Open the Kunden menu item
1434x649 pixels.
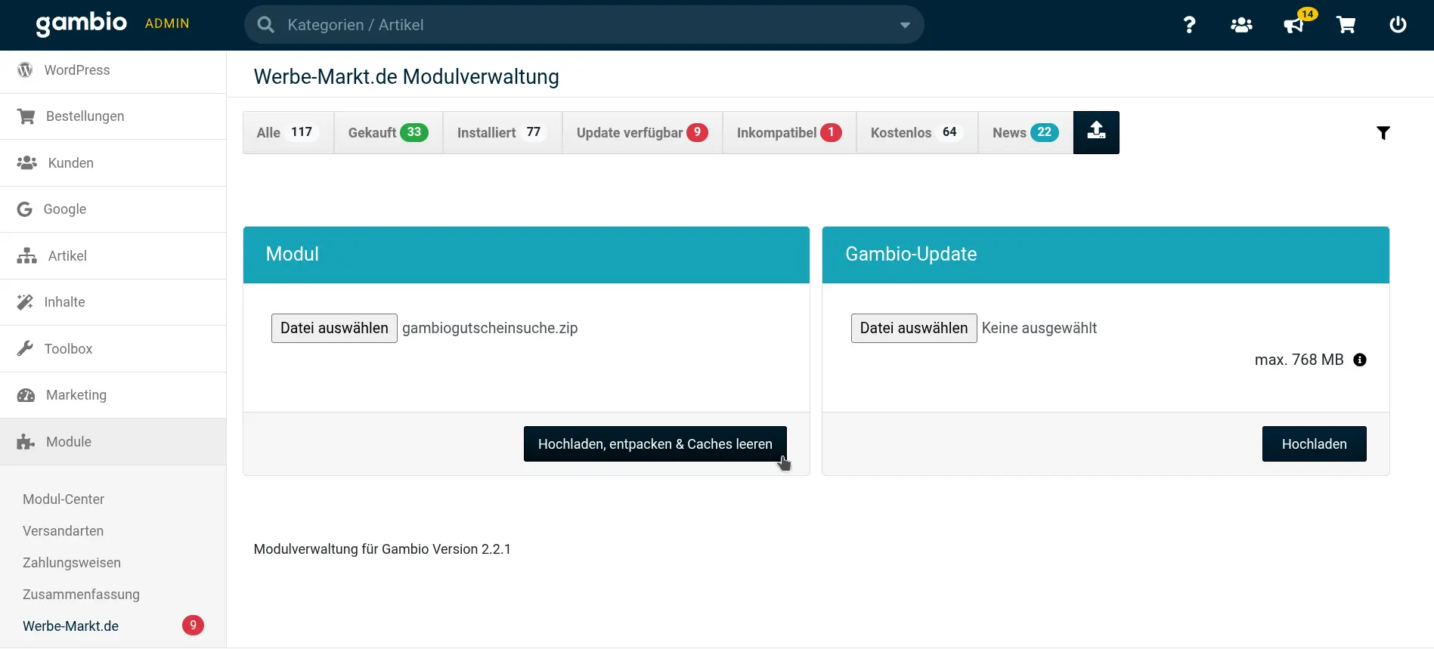pos(113,163)
